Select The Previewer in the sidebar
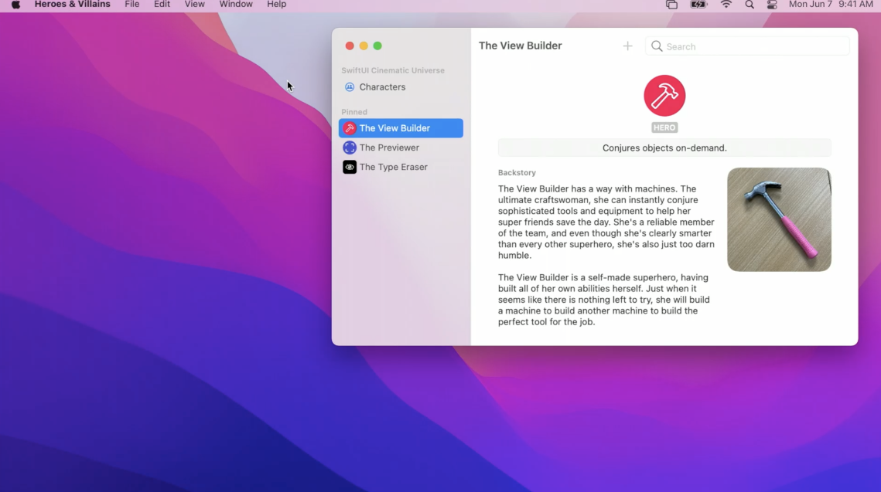 tap(401, 148)
